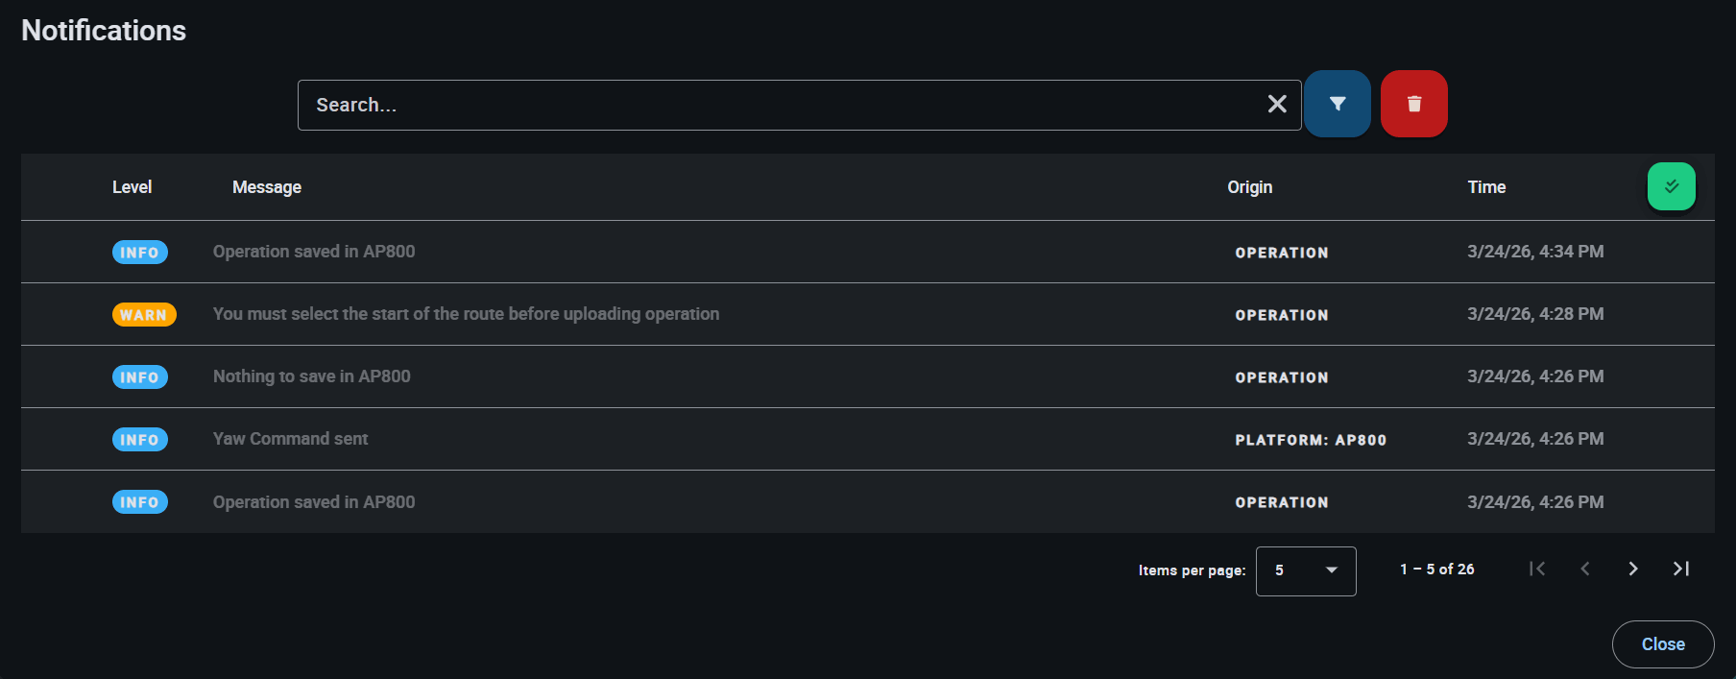Click into the Search input field
This screenshot has width=1736, height=679.
pyautogui.click(x=778, y=105)
